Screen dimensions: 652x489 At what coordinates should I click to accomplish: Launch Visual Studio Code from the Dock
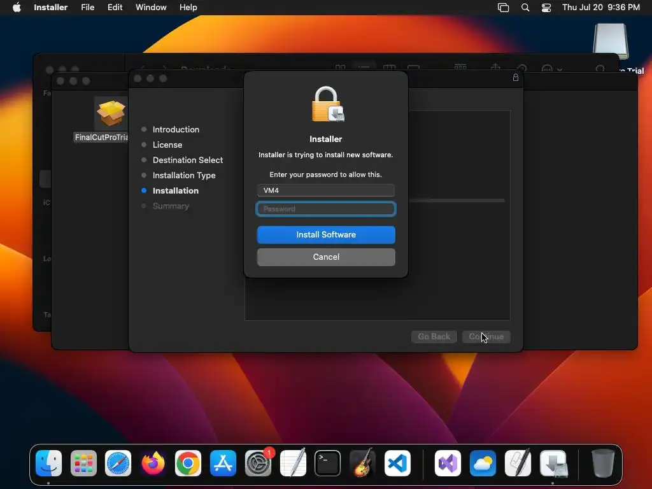coord(397,464)
